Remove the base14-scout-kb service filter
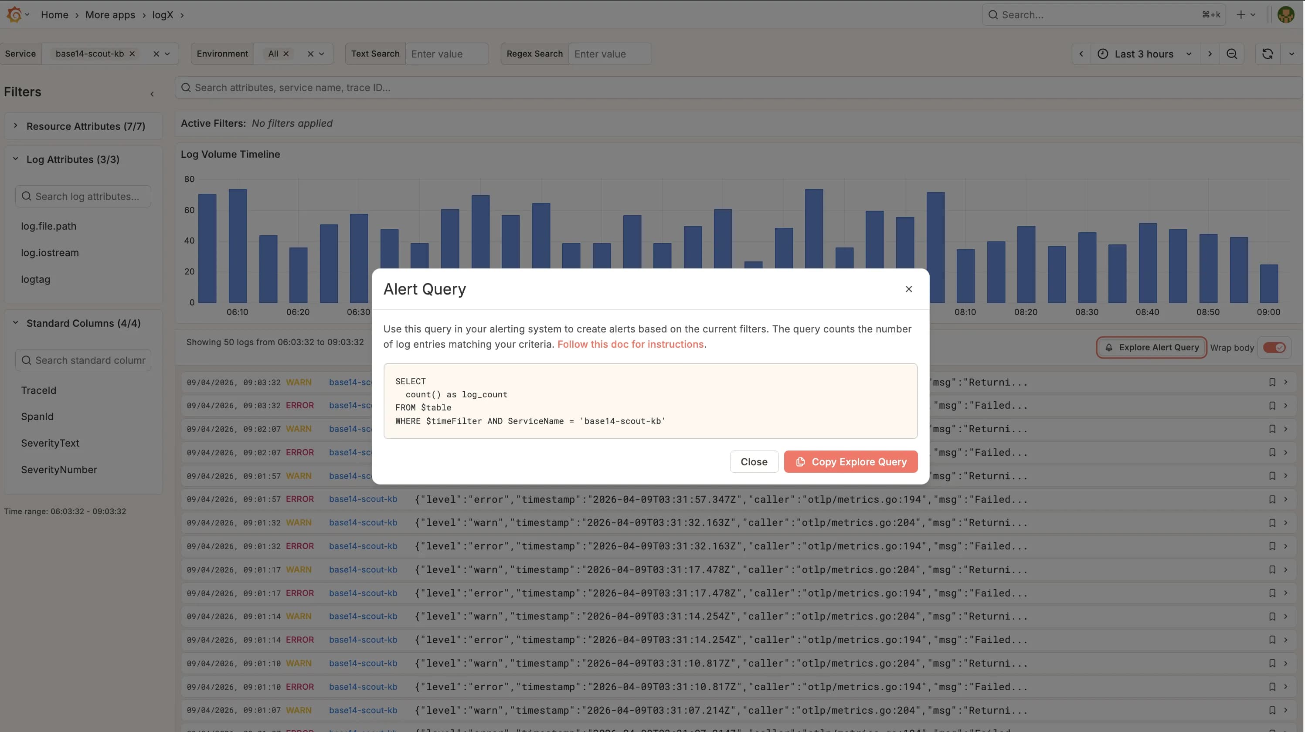 click(132, 53)
